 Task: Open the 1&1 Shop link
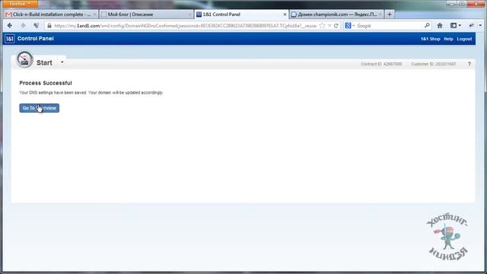(430, 39)
